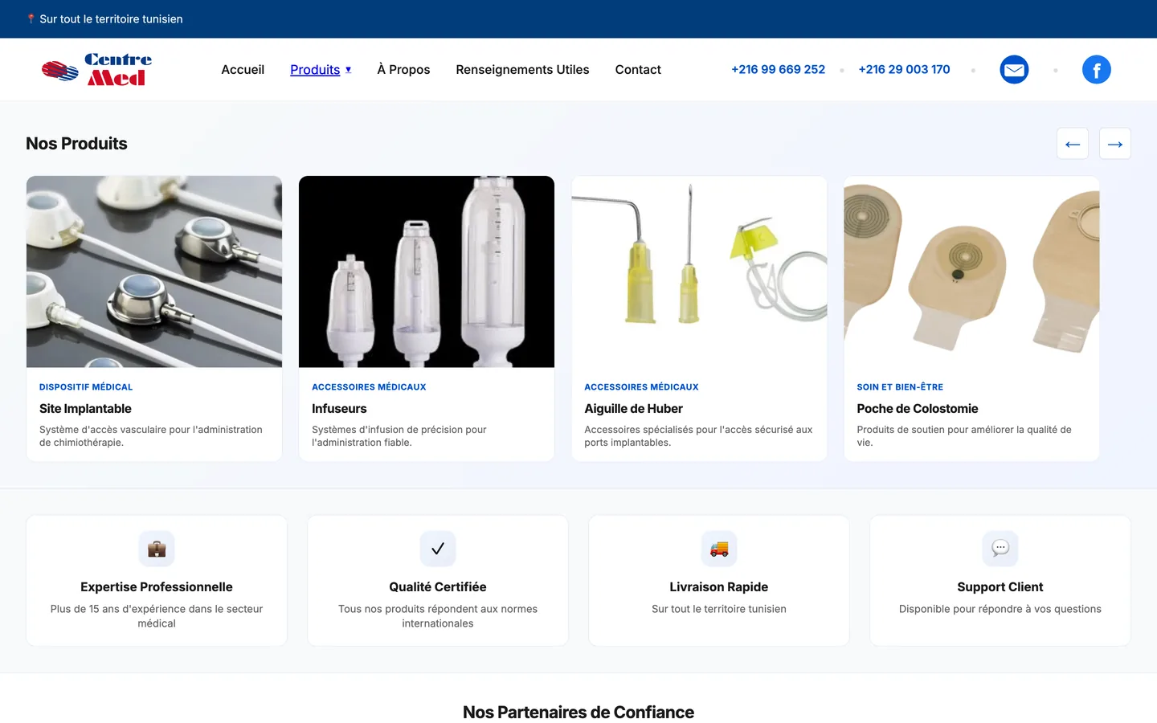Click the previous products arrow
The height and width of the screenshot is (723, 1157).
(x=1072, y=144)
